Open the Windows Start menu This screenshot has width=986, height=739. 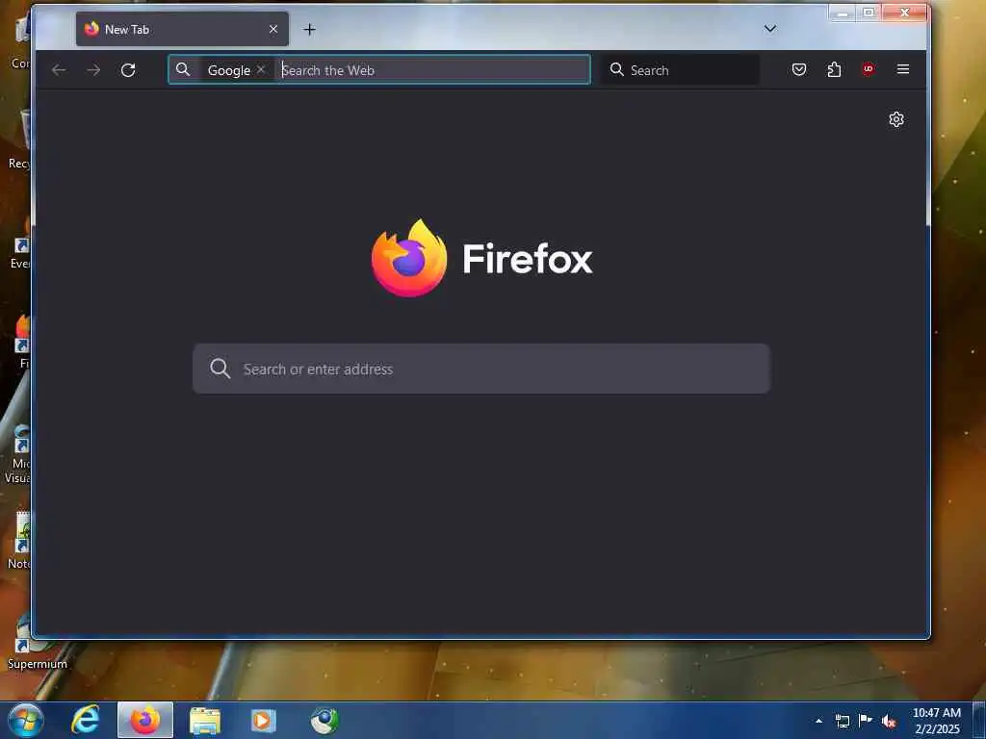point(25,720)
